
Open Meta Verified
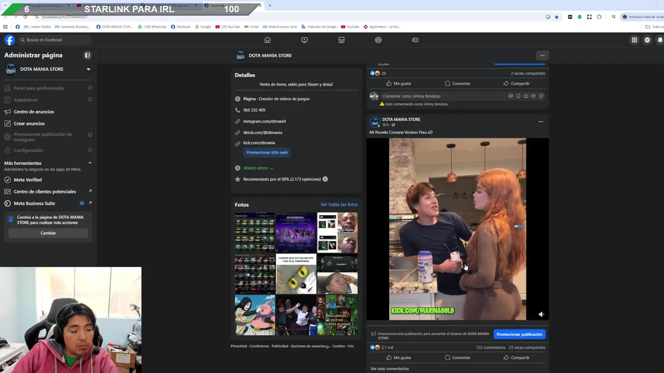48,180
